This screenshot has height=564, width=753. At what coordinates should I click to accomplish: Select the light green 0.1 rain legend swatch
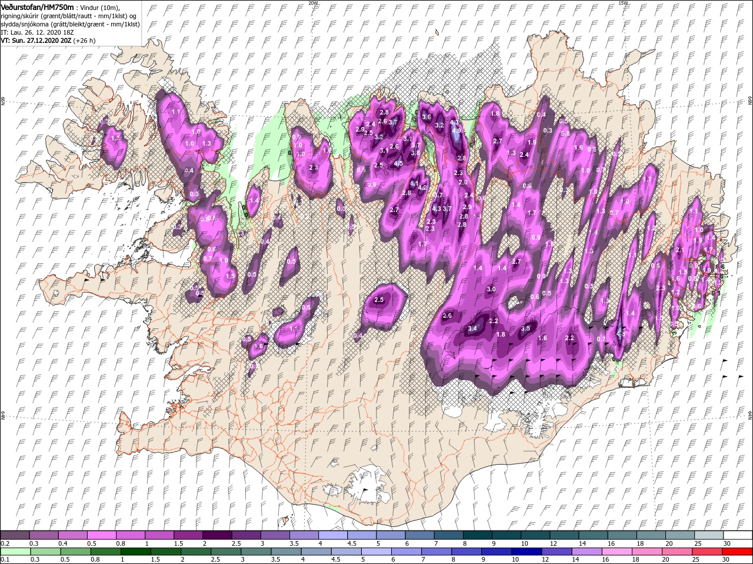pyautogui.click(x=15, y=552)
